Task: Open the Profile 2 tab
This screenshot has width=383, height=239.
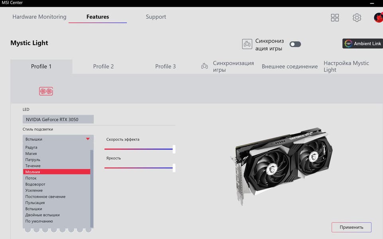Action: click(103, 67)
